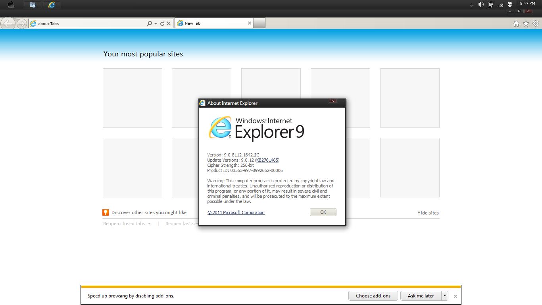Screen dimensions: 542x305
Task: Click the Forward arrow button
Action: pos(22,24)
